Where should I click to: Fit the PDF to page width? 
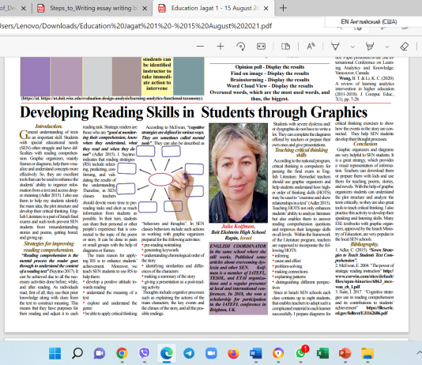[261, 47]
